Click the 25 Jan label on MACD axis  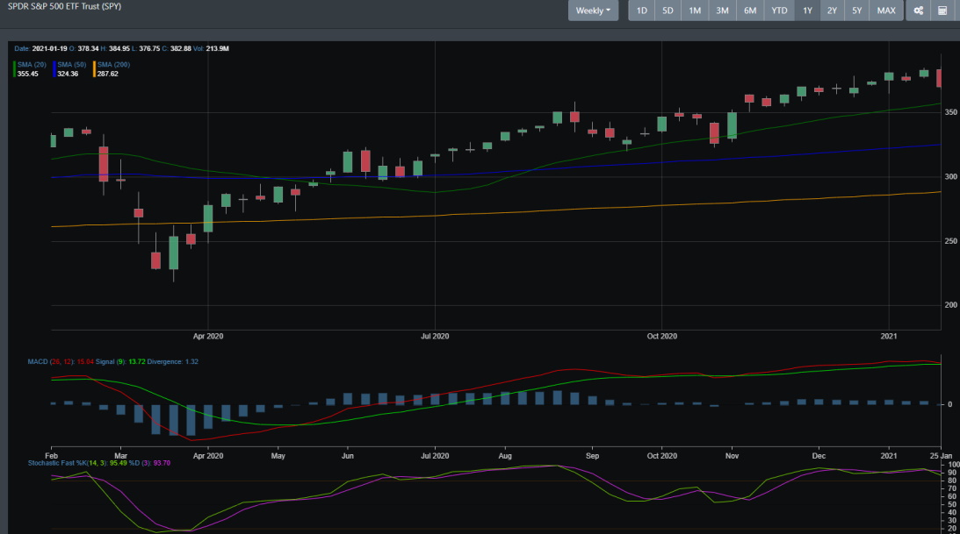941,456
